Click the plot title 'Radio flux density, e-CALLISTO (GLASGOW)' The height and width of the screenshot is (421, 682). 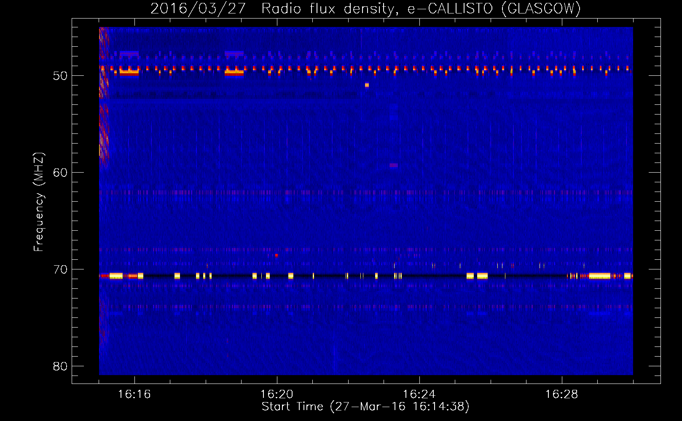point(421,9)
